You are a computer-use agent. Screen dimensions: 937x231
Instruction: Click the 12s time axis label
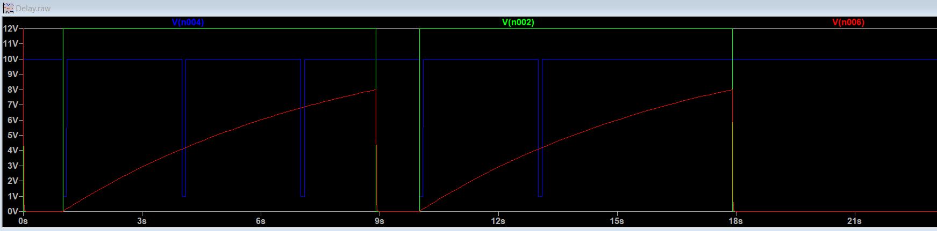pos(498,221)
